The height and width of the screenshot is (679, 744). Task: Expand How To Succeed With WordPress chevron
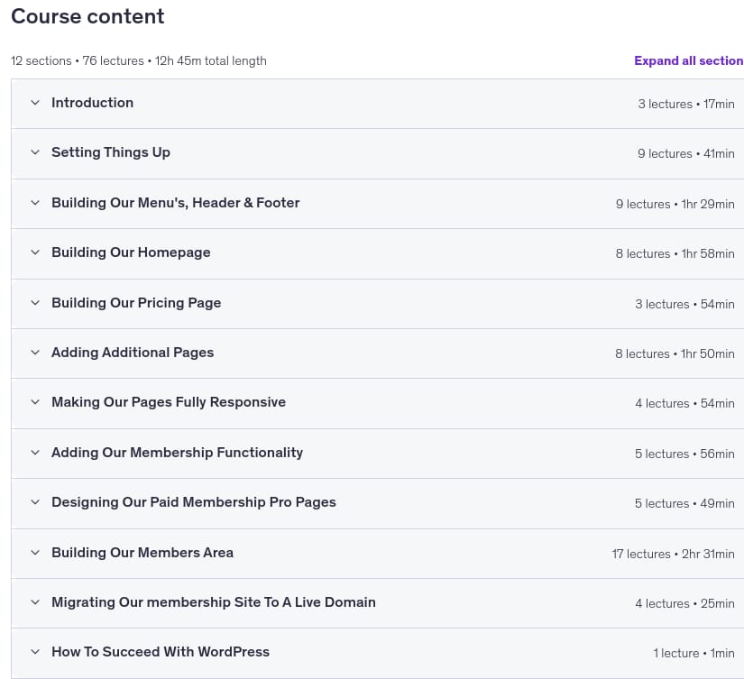(35, 653)
